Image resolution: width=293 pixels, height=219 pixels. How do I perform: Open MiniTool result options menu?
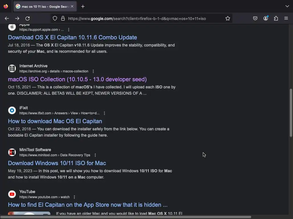coord(95,155)
